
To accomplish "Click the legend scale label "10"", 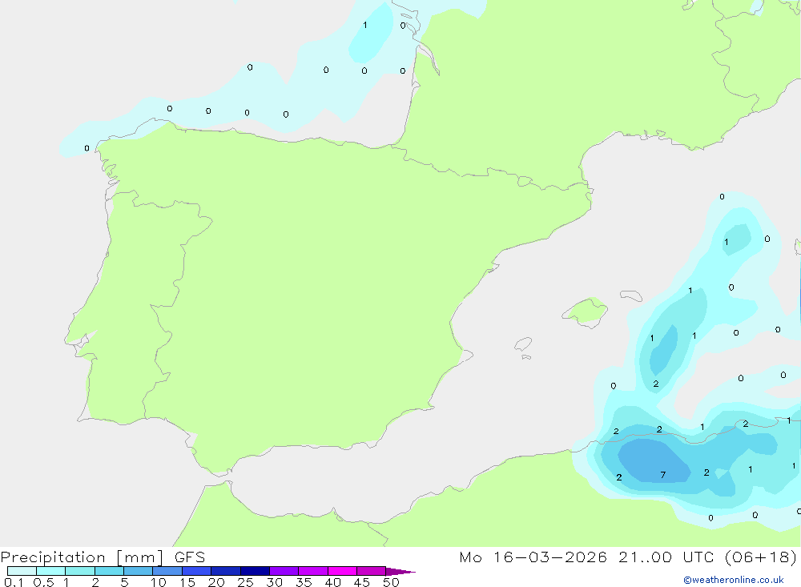I will [x=159, y=582].
